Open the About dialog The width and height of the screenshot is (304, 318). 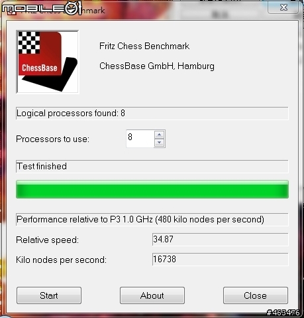click(152, 295)
